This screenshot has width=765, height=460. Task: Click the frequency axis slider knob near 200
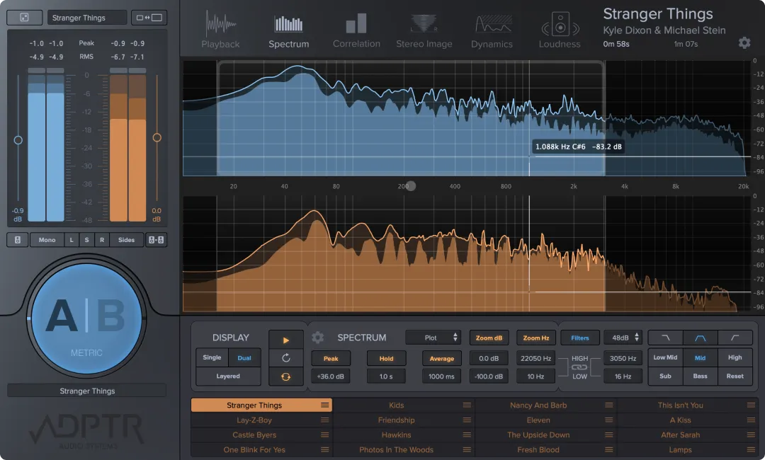tap(412, 186)
